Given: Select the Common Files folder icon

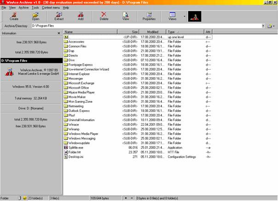Looking at the screenshot, I should [66, 46].
